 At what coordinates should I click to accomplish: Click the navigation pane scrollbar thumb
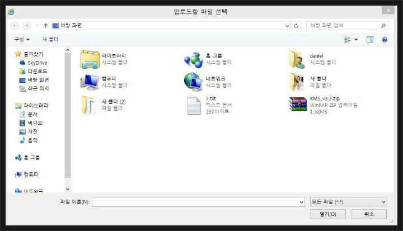(68, 116)
